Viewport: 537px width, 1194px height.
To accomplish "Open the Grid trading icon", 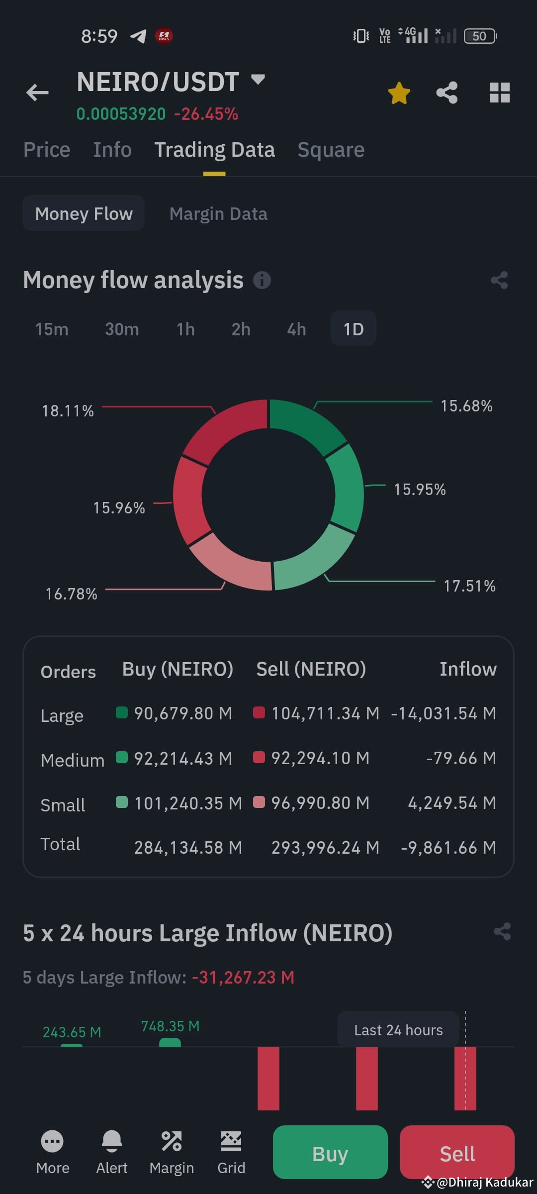I will click(x=231, y=1141).
